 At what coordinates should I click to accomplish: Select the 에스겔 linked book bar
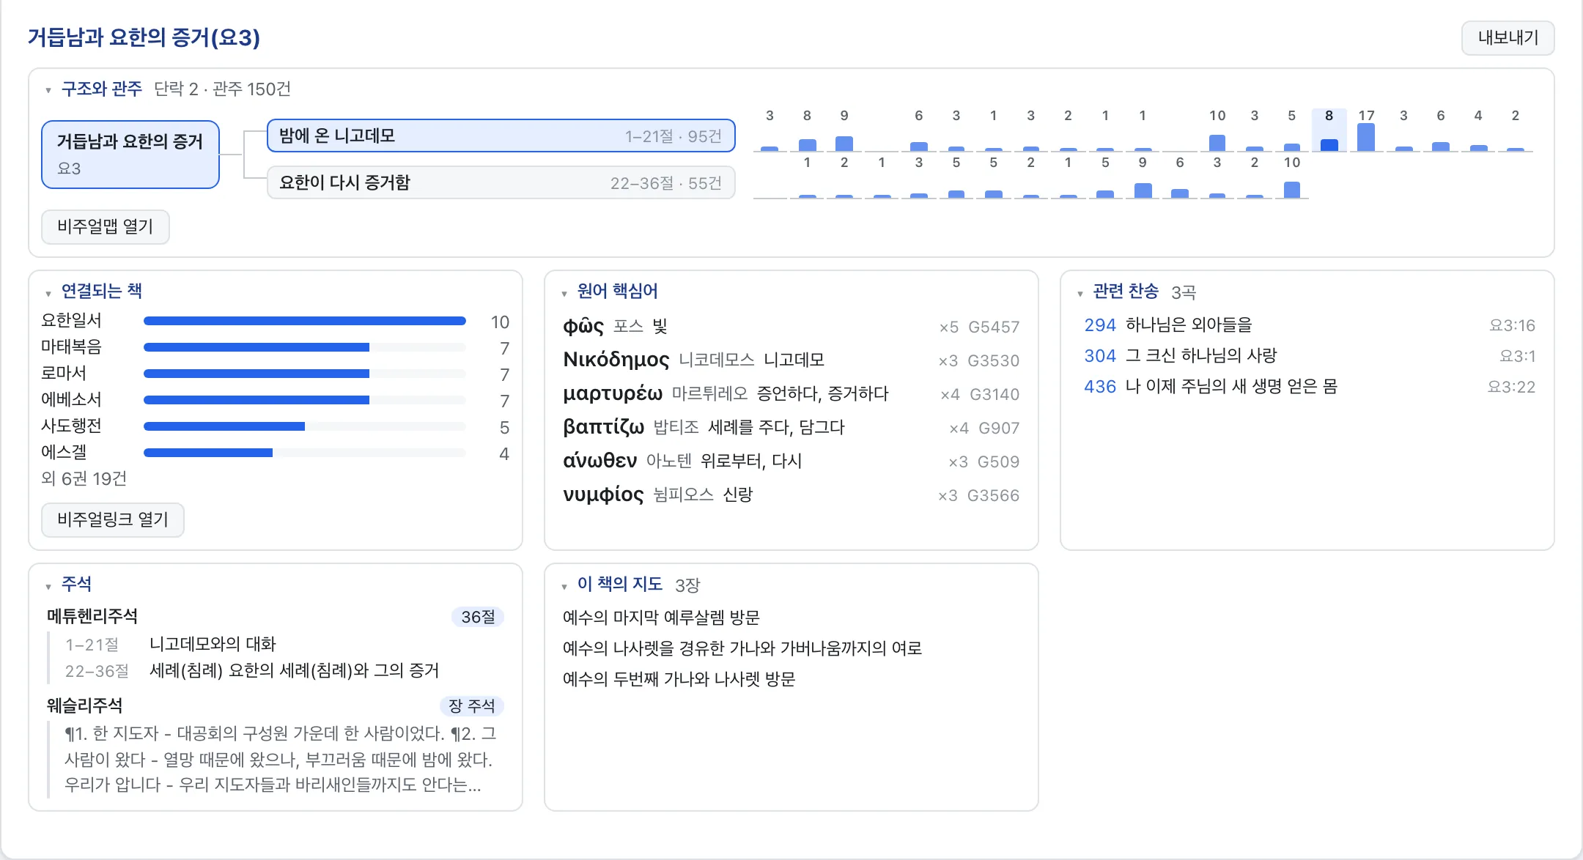305,453
